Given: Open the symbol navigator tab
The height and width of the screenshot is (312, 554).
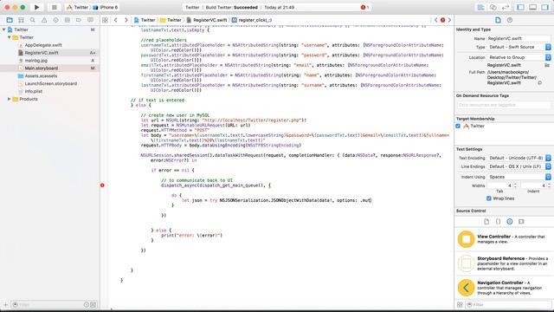Looking at the screenshot, I should point(21,20).
